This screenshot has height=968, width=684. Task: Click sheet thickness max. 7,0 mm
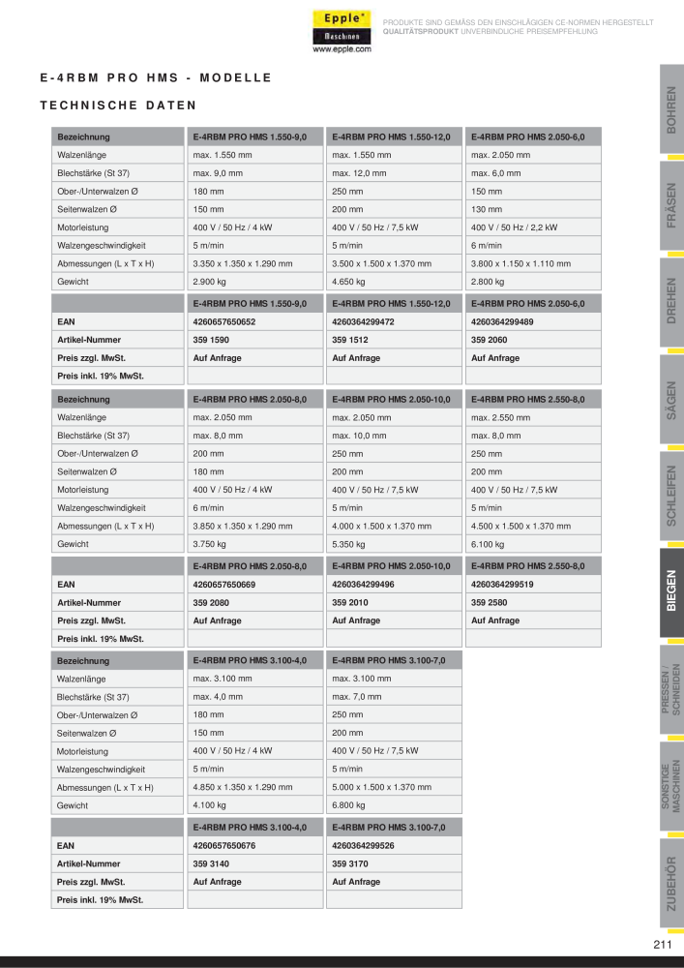click(356, 697)
